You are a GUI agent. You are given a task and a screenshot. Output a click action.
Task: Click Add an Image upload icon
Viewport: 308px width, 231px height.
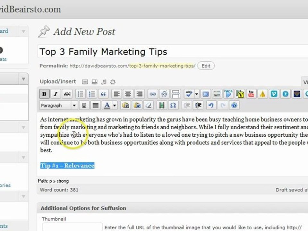point(85,82)
